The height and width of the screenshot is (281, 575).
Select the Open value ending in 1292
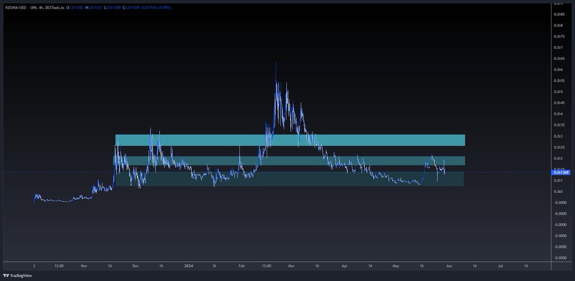click(75, 8)
